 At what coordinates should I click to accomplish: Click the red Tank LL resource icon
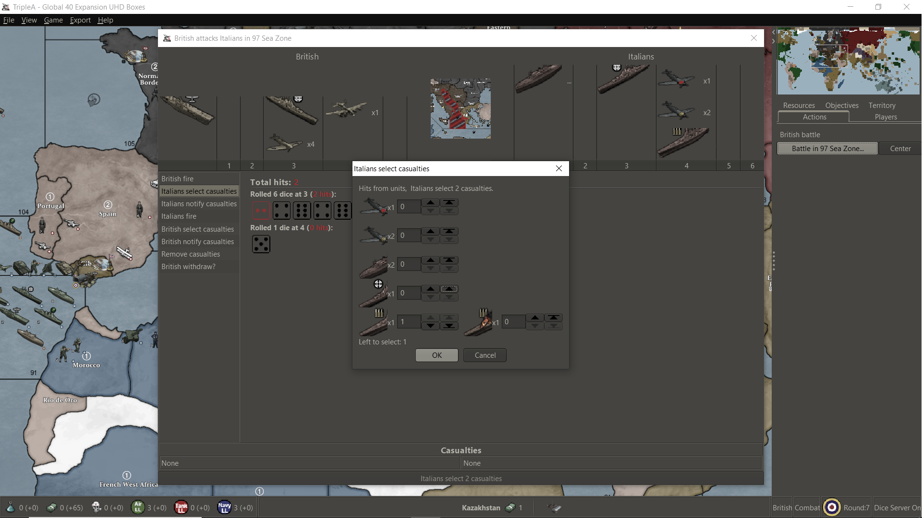coord(181,507)
